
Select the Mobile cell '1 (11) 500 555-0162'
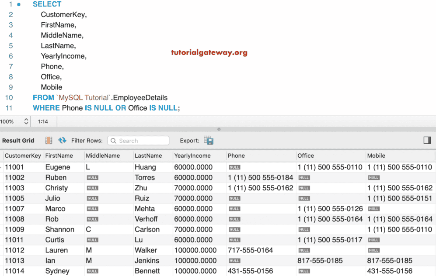pyautogui.click(x=400, y=188)
